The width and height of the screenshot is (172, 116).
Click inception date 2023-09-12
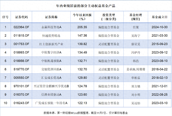[x=160, y=52]
